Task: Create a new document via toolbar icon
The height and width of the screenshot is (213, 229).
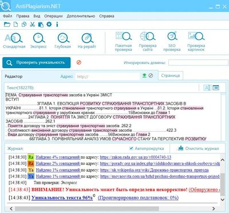Action: tap(15, 25)
